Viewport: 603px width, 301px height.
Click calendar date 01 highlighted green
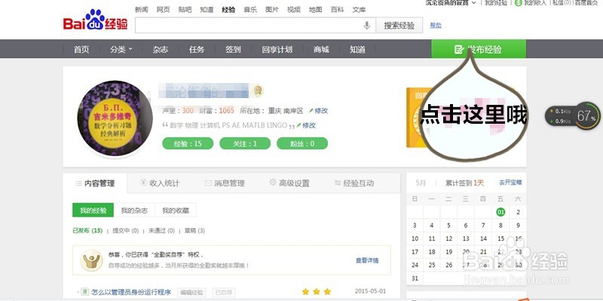(x=500, y=212)
